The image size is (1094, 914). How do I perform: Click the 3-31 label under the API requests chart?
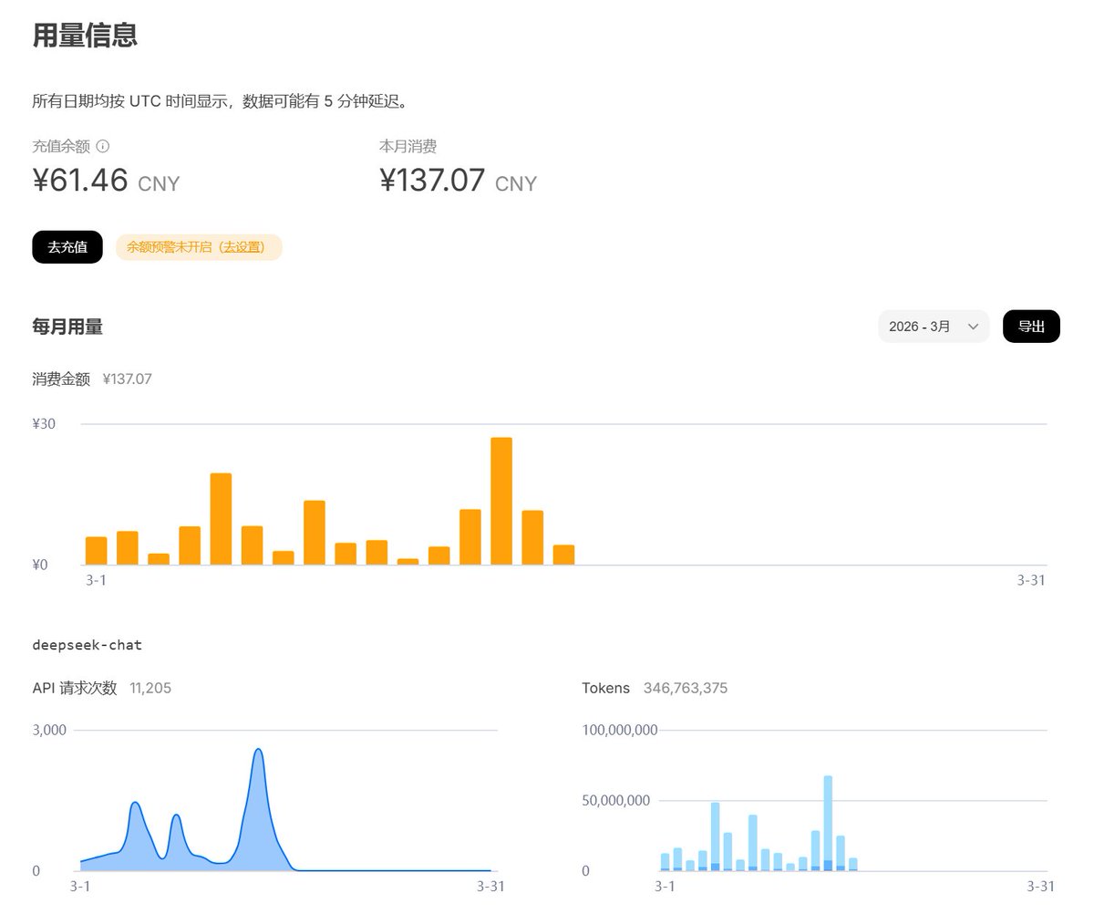(491, 887)
